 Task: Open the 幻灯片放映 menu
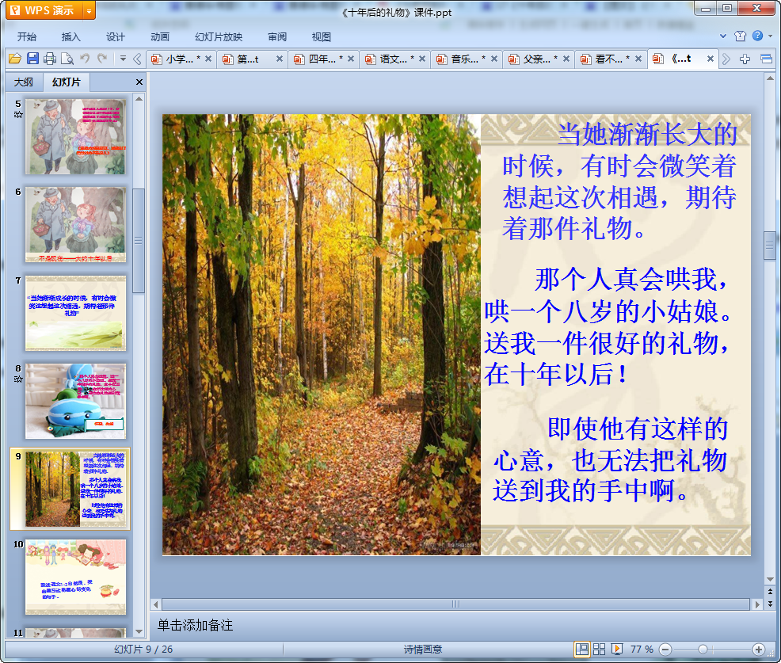pyautogui.click(x=219, y=36)
